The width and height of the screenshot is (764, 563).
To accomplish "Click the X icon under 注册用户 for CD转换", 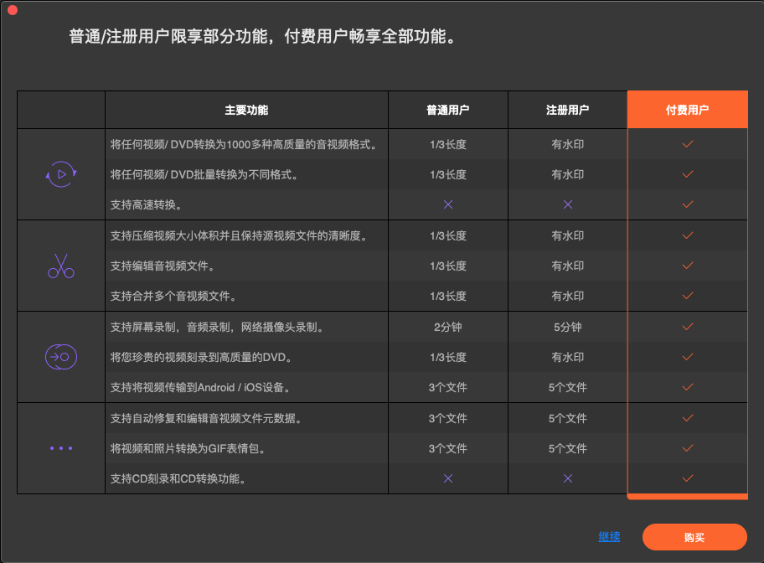I will point(567,478).
